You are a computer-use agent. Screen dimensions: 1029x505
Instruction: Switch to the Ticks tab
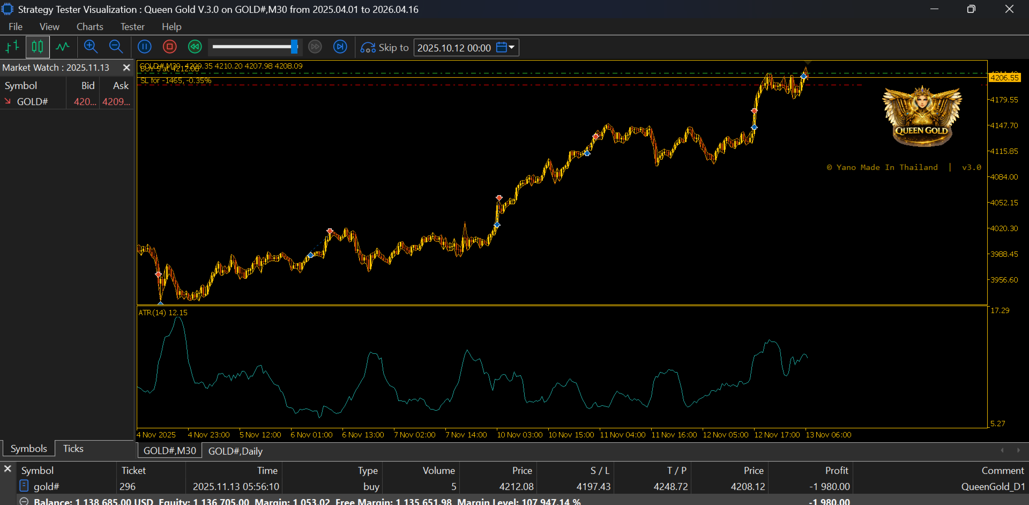point(73,449)
